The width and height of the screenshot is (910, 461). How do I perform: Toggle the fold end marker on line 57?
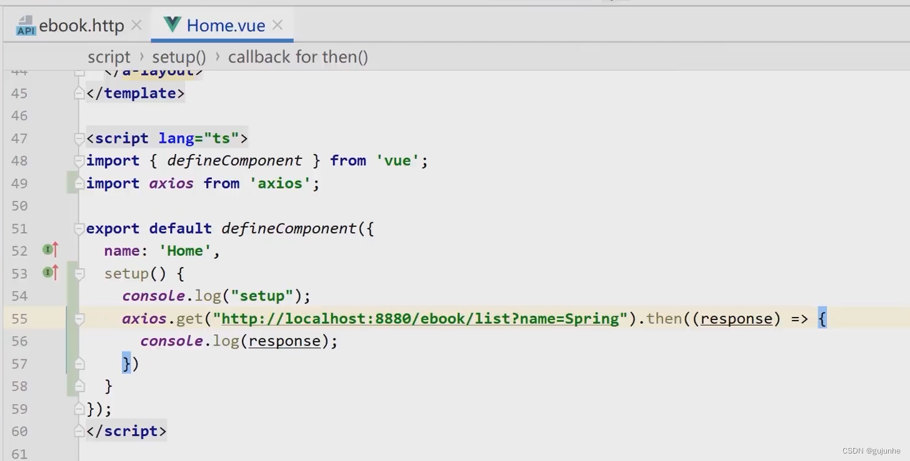tap(79, 363)
